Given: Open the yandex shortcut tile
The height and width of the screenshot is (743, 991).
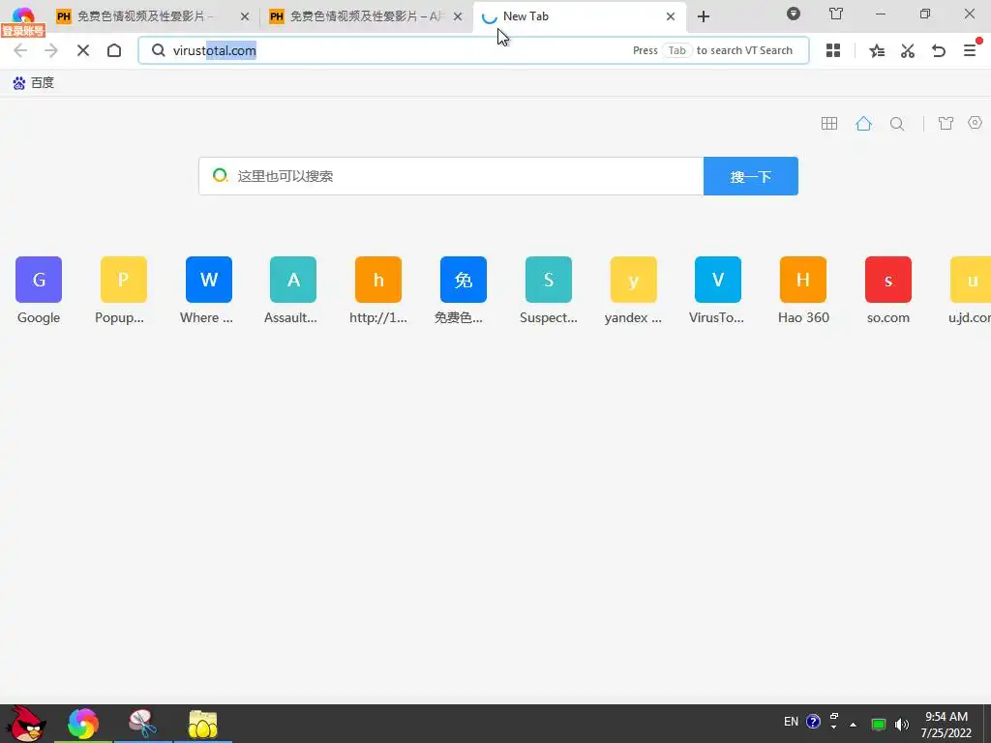Looking at the screenshot, I should tap(633, 290).
